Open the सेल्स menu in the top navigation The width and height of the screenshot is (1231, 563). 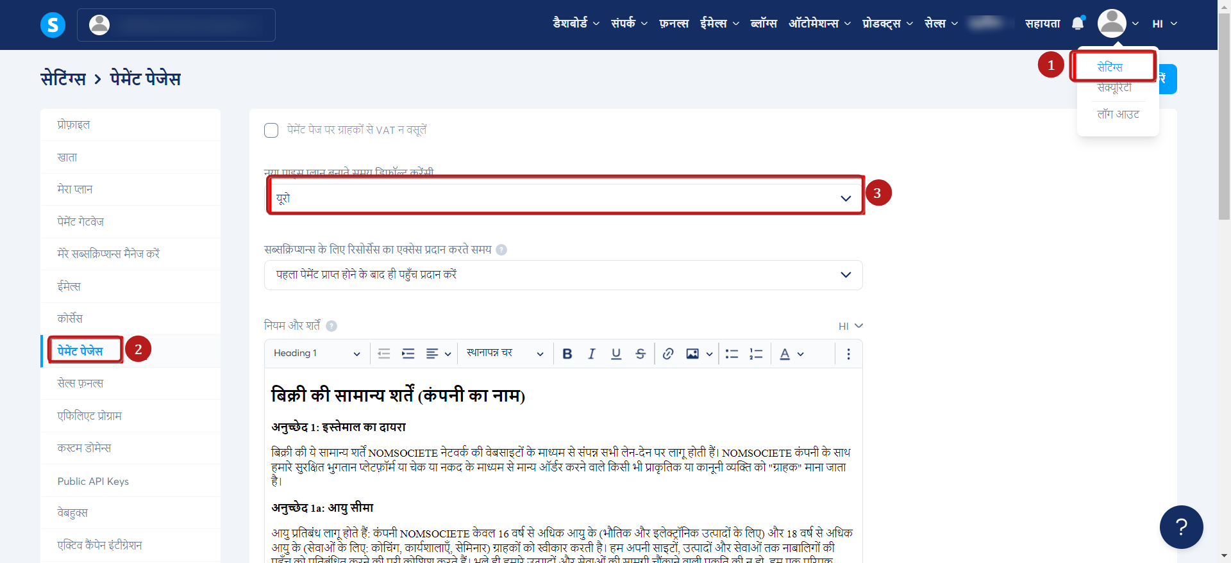tap(941, 23)
